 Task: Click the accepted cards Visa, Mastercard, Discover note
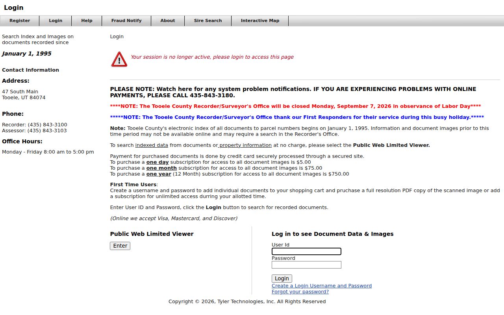[174, 219]
